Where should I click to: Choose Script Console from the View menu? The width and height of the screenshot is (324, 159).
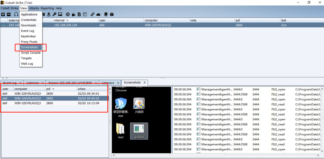(31, 53)
